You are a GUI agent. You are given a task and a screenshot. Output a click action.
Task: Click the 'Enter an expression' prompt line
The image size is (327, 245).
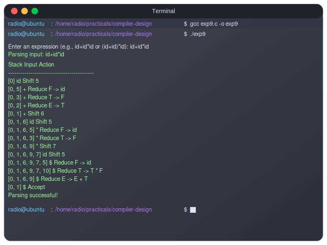(x=78, y=47)
